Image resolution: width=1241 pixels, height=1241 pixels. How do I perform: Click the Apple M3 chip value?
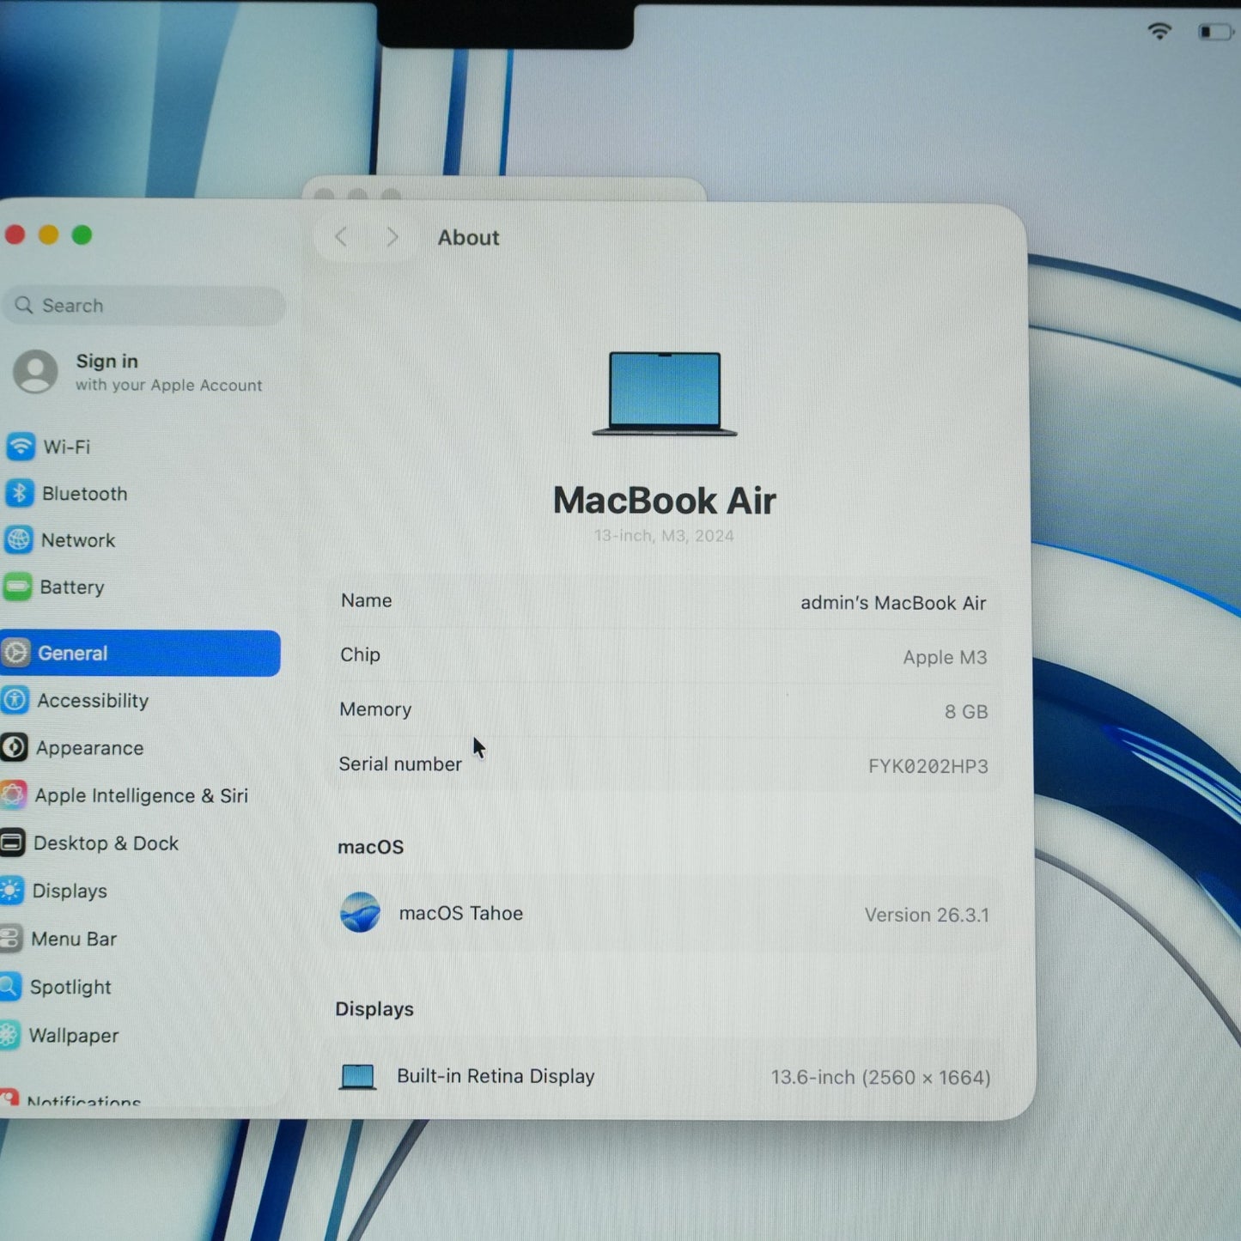945,657
